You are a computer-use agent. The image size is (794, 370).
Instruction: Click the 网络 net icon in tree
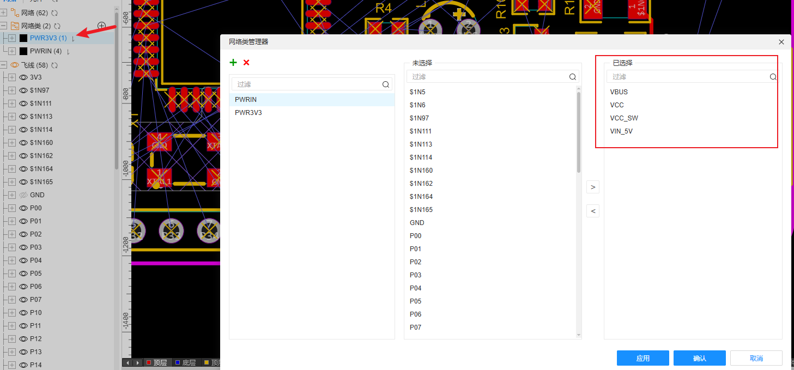(x=15, y=12)
